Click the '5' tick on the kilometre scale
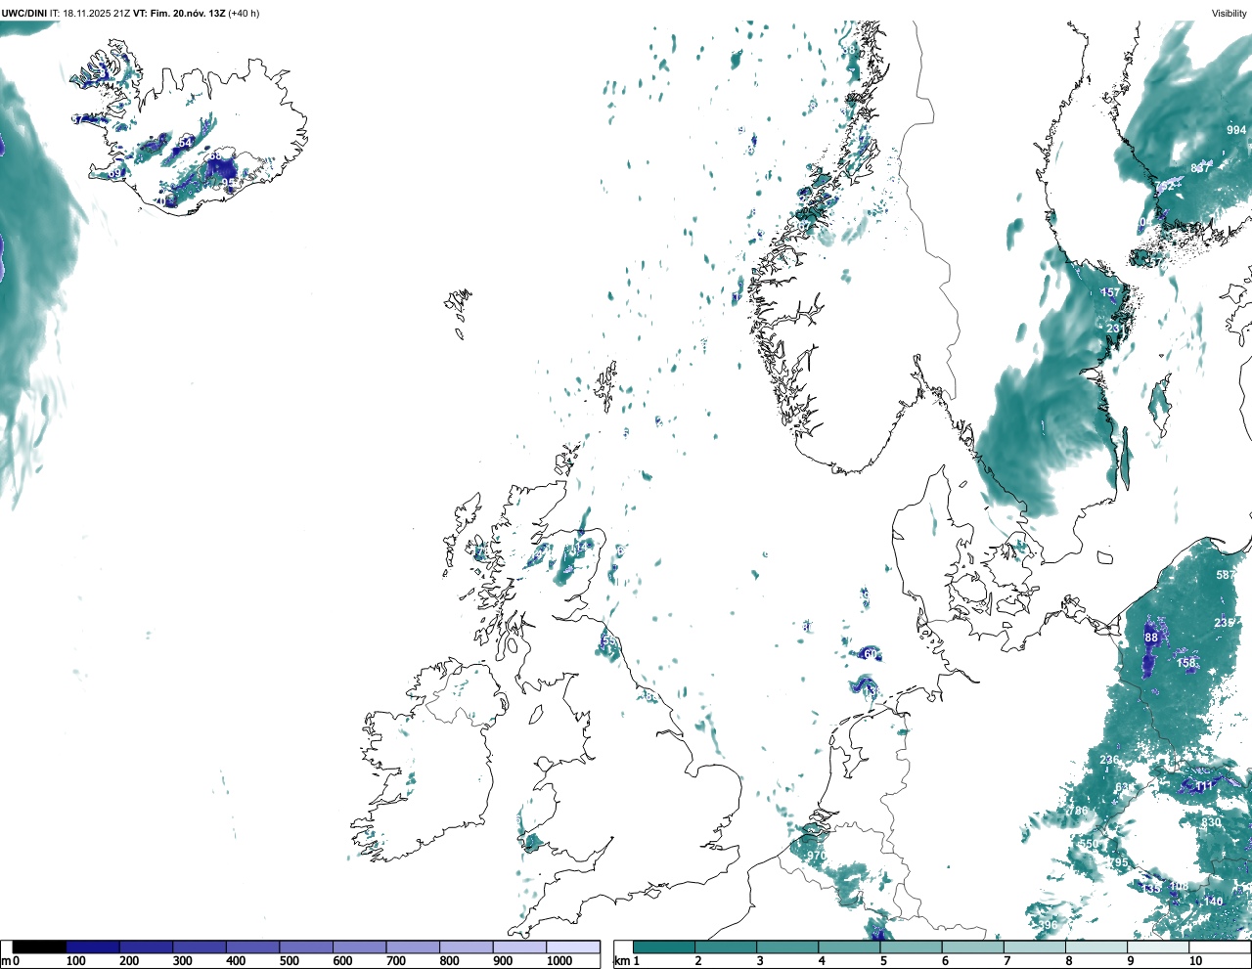Screen dimensions: 1252x969 pos(882,961)
